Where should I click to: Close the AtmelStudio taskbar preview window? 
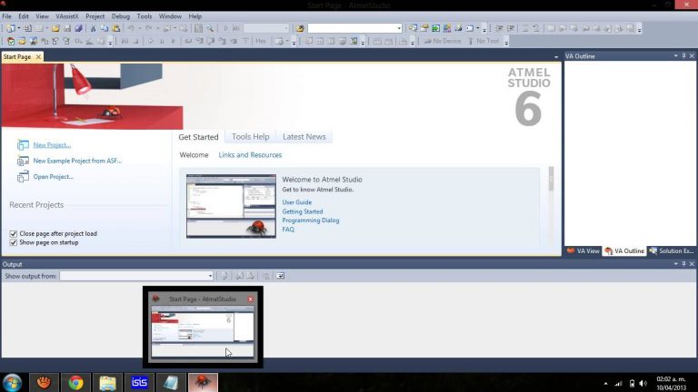(250, 299)
